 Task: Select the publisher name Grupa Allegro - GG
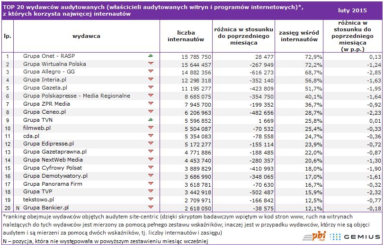[x=49, y=72]
